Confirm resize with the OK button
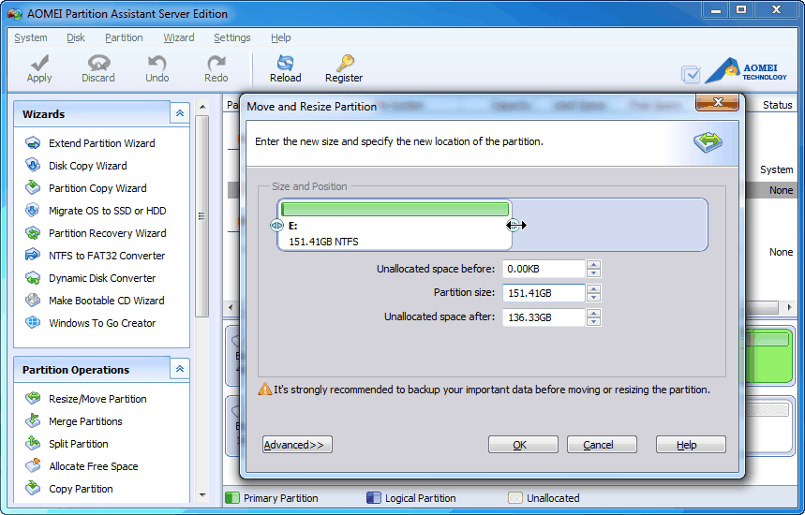This screenshot has height=515, width=805. click(523, 445)
